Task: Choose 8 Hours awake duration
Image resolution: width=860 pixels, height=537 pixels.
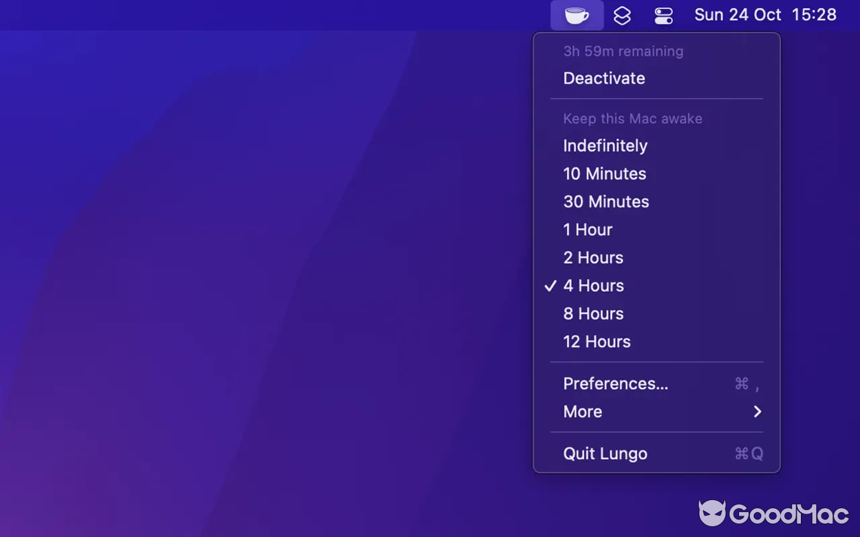Action: [x=593, y=313]
